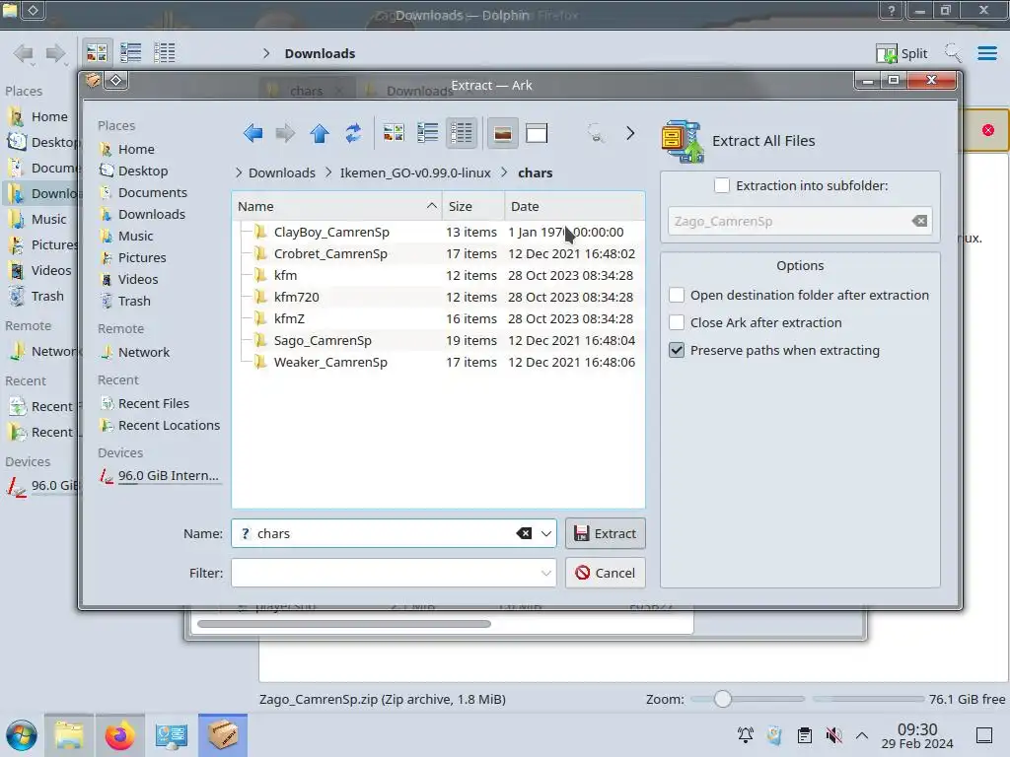Screen dimensions: 1010x757
Task: Open Pictures in dialog Places panel
Action: coord(142,257)
